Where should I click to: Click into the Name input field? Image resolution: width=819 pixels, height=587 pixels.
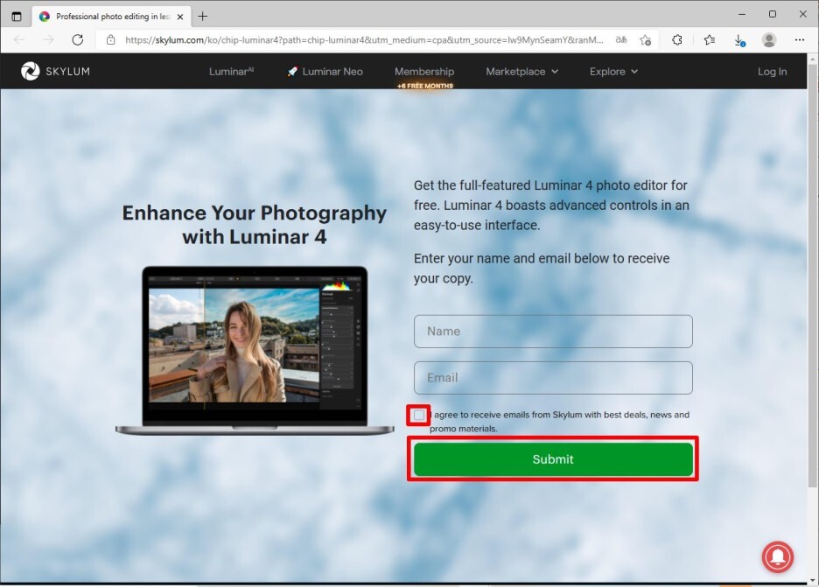[553, 331]
